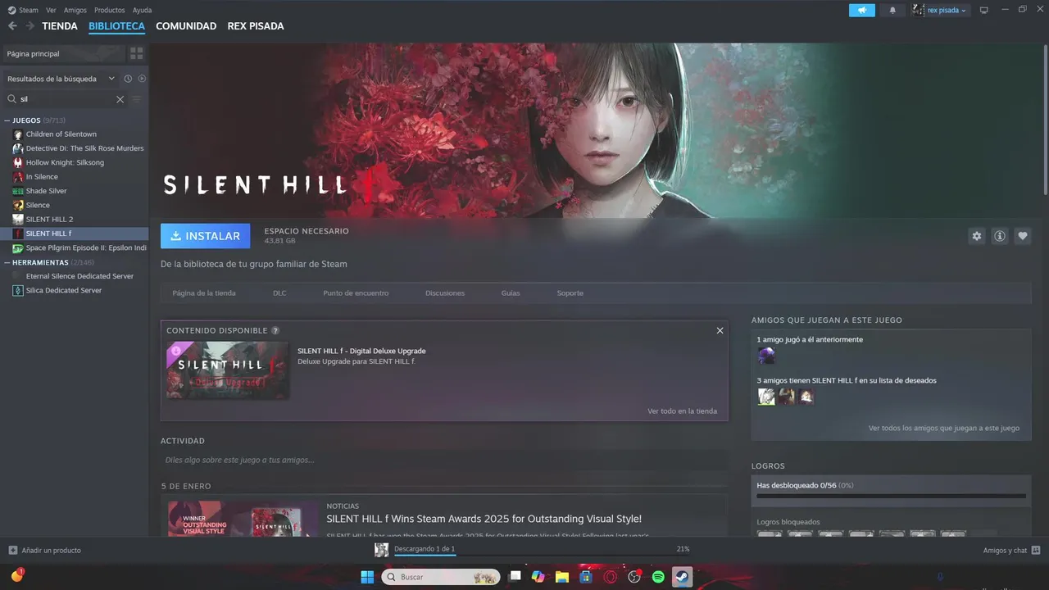1049x590 pixels.
Task: Open game settings gear icon
Action: tap(976, 236)
